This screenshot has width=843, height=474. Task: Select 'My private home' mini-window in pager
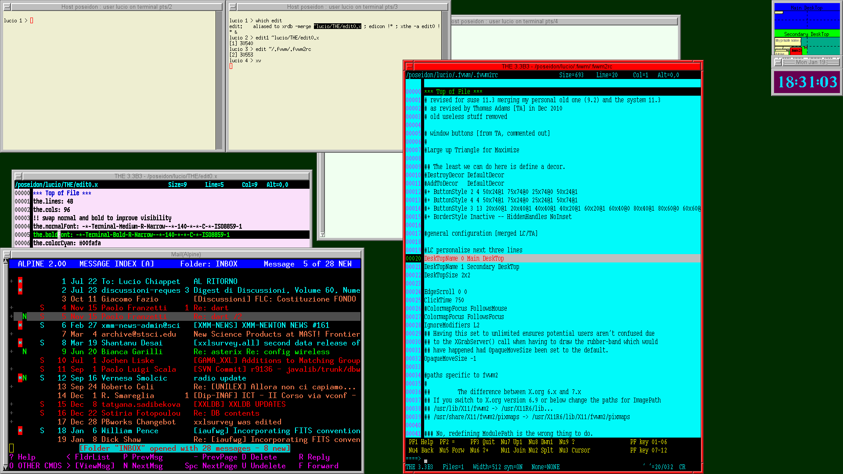tap(787, 41)
